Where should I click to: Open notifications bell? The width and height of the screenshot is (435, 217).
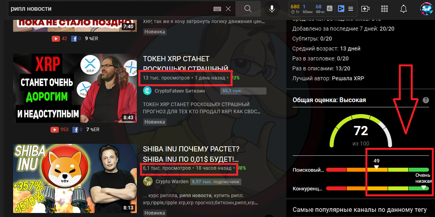(x=403, y=9)
